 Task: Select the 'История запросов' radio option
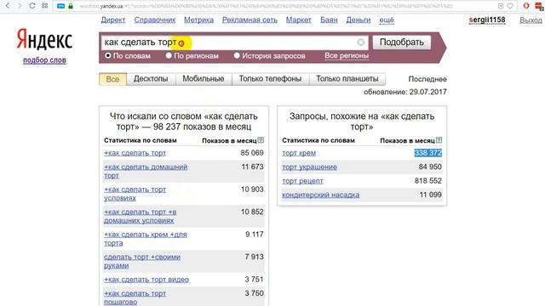[237, 55]
